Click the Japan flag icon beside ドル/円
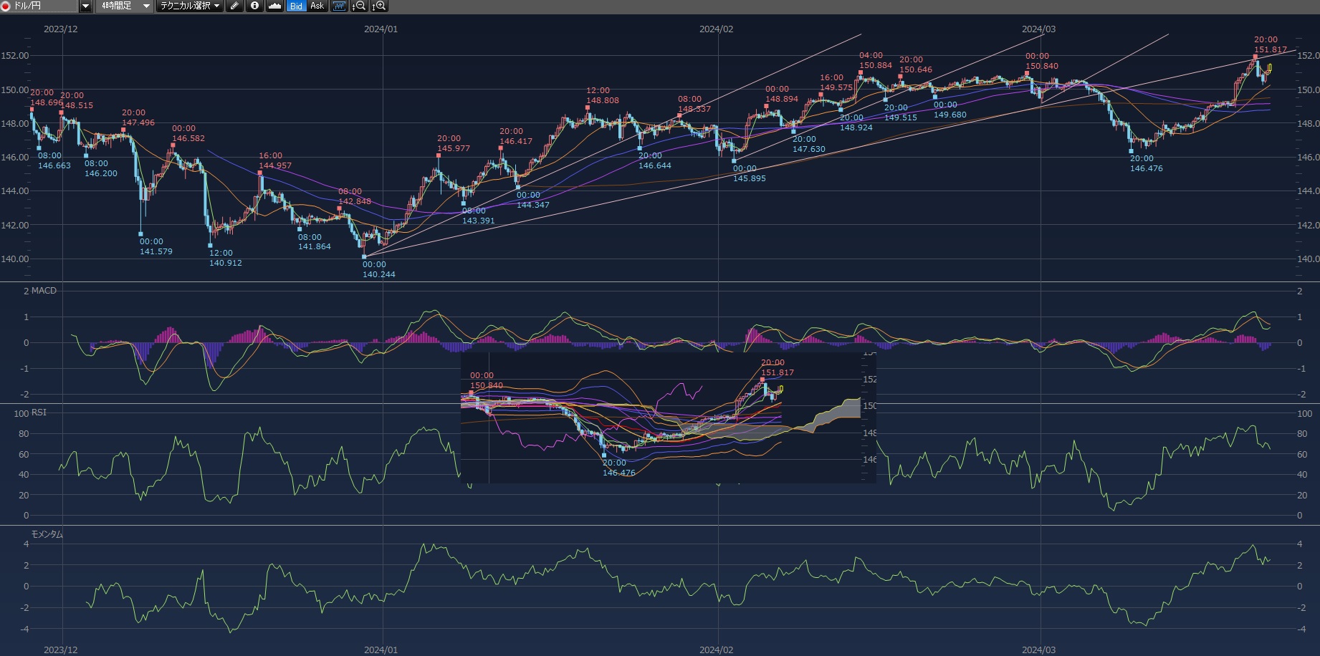 (6, 6)
